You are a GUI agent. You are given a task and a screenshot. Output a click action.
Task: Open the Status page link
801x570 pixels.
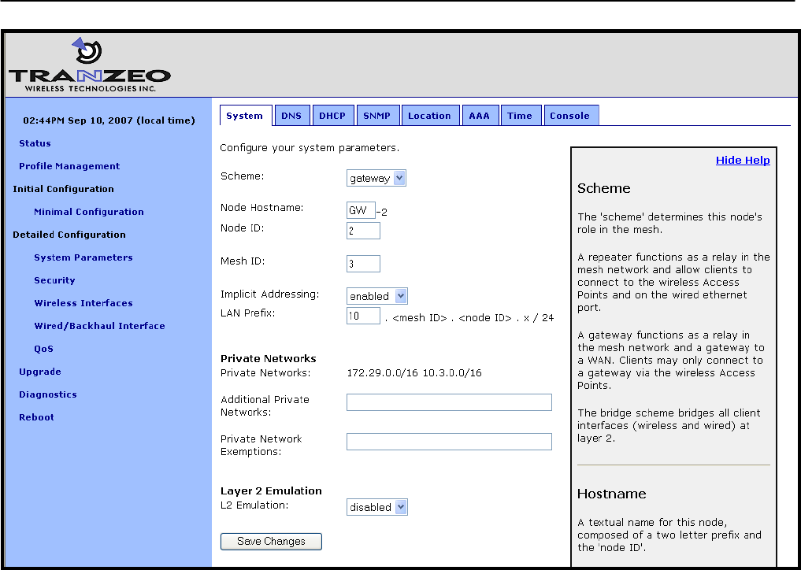point(35,143)
